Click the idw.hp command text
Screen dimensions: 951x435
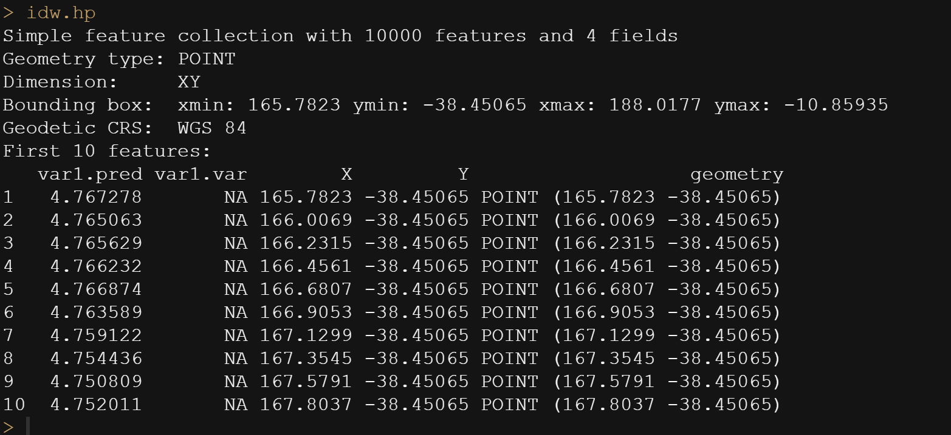[61, 13]
